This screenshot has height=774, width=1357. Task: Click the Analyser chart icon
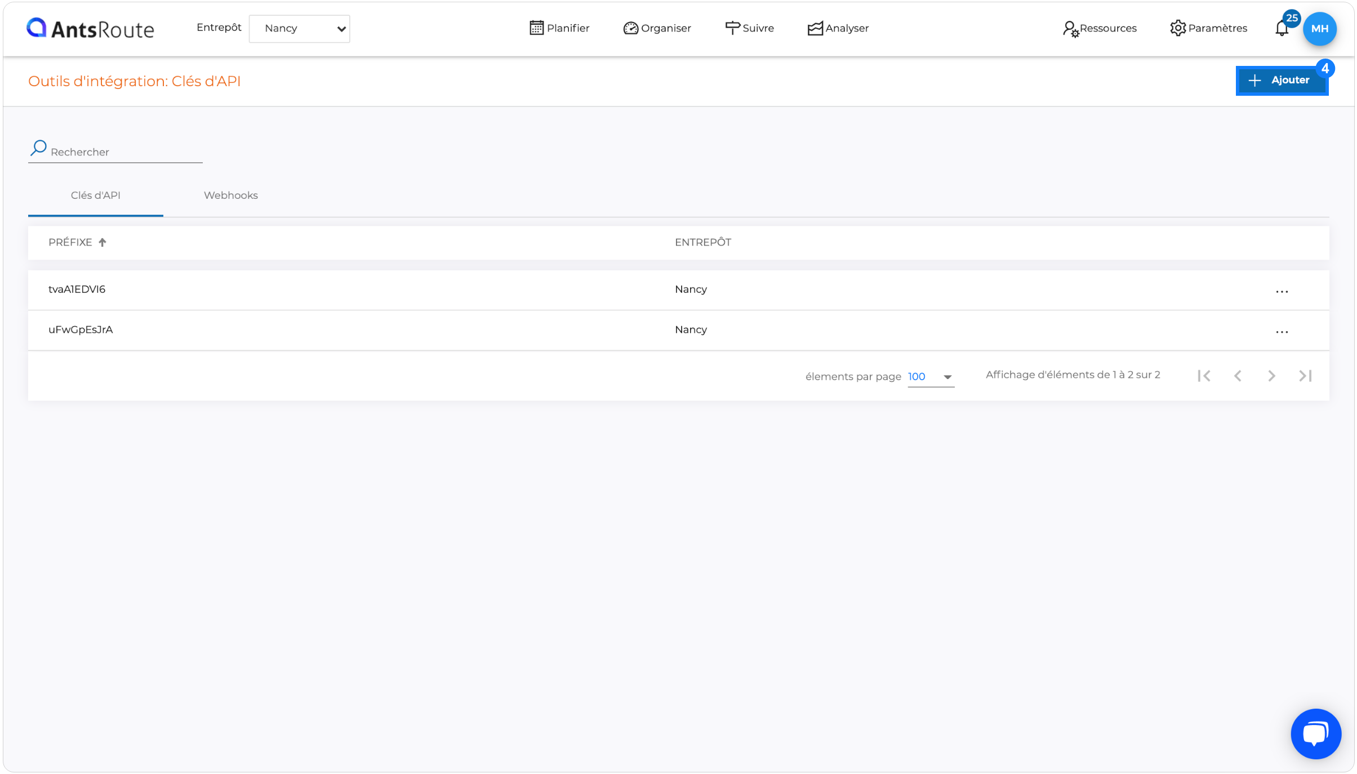815,28
